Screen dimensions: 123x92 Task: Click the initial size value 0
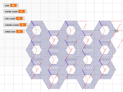tap(19, 31)
